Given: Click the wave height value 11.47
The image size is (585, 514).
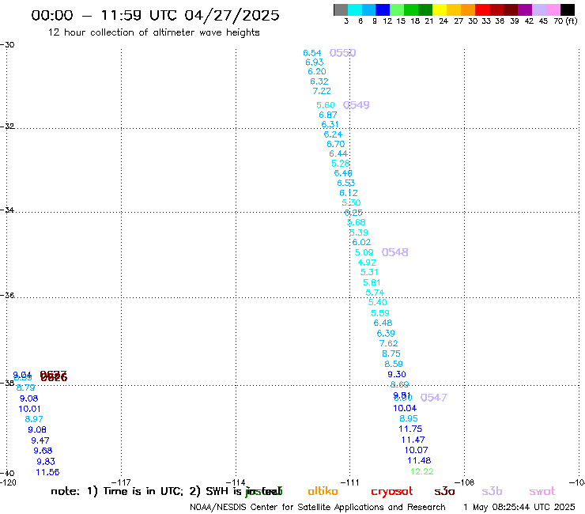Looking at the screenshot, I should pos(413,440).
